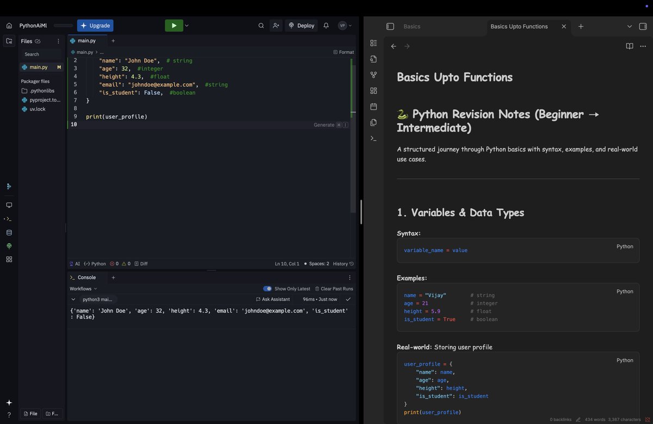Open the Replit search magnifier
This screenshot has width=653, height=424.
(261, 26)
